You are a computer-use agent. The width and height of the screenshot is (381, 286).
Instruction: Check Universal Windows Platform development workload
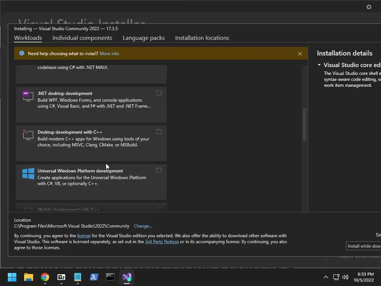click(159, 170)
